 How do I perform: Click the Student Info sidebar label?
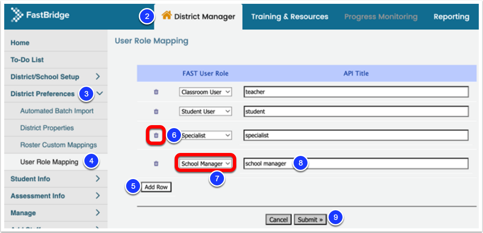[30, 179]
